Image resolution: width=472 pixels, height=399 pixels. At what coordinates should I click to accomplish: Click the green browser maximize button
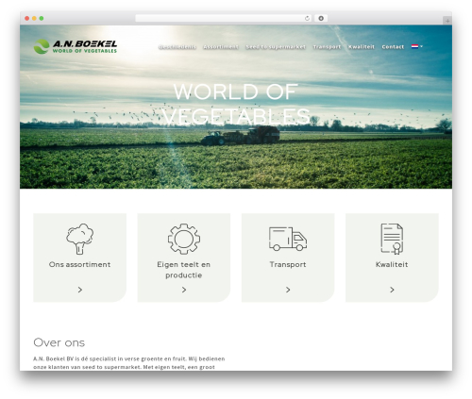point(42,18)
